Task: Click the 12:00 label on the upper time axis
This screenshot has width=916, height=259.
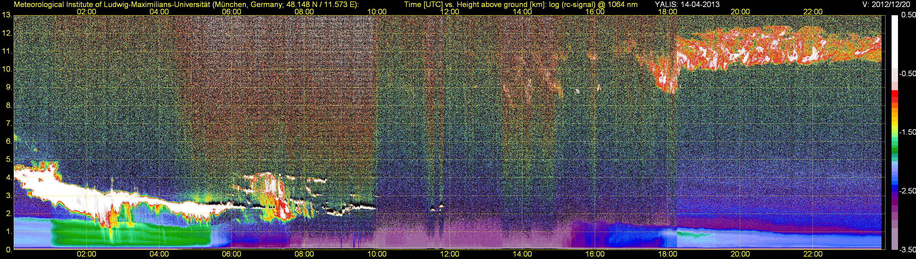Action: click(x=449, y=12)
